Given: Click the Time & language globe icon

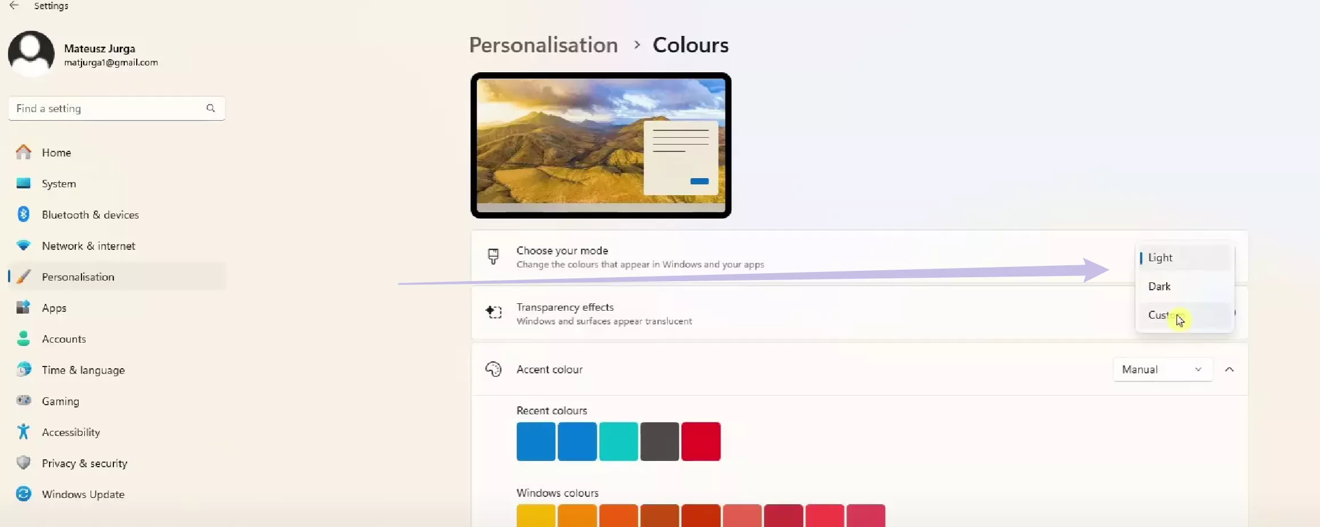Looking at the screenshot, I should coord(23,369).
